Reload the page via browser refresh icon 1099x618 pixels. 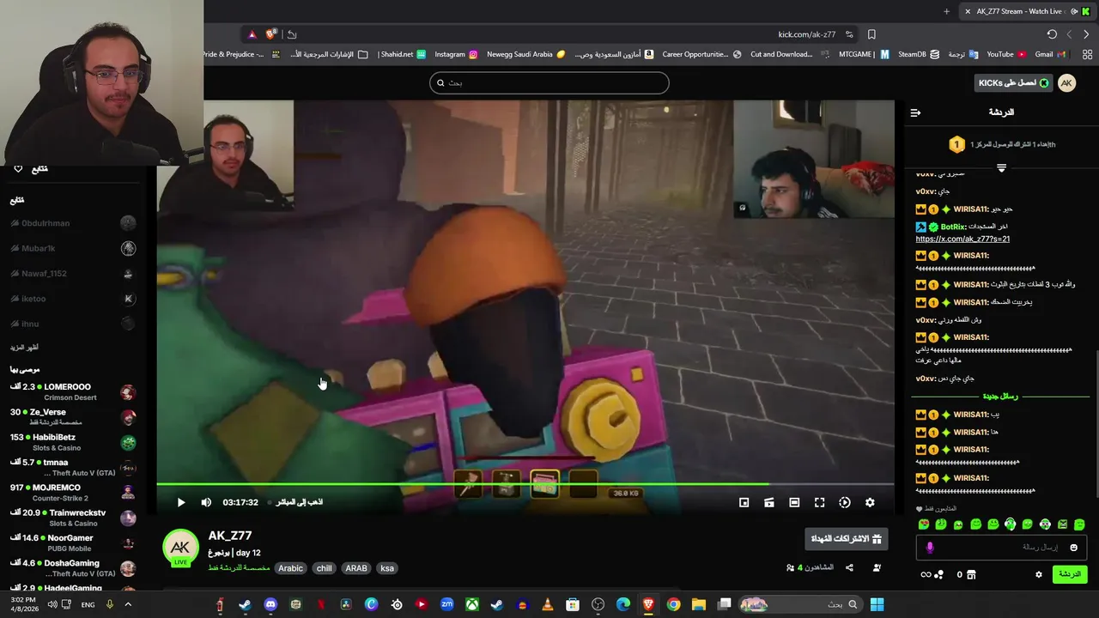coord(1052,34)
